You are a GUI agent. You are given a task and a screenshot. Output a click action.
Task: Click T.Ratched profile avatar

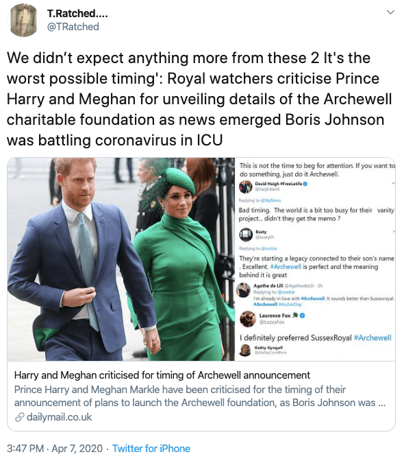(x=23, y=20)
